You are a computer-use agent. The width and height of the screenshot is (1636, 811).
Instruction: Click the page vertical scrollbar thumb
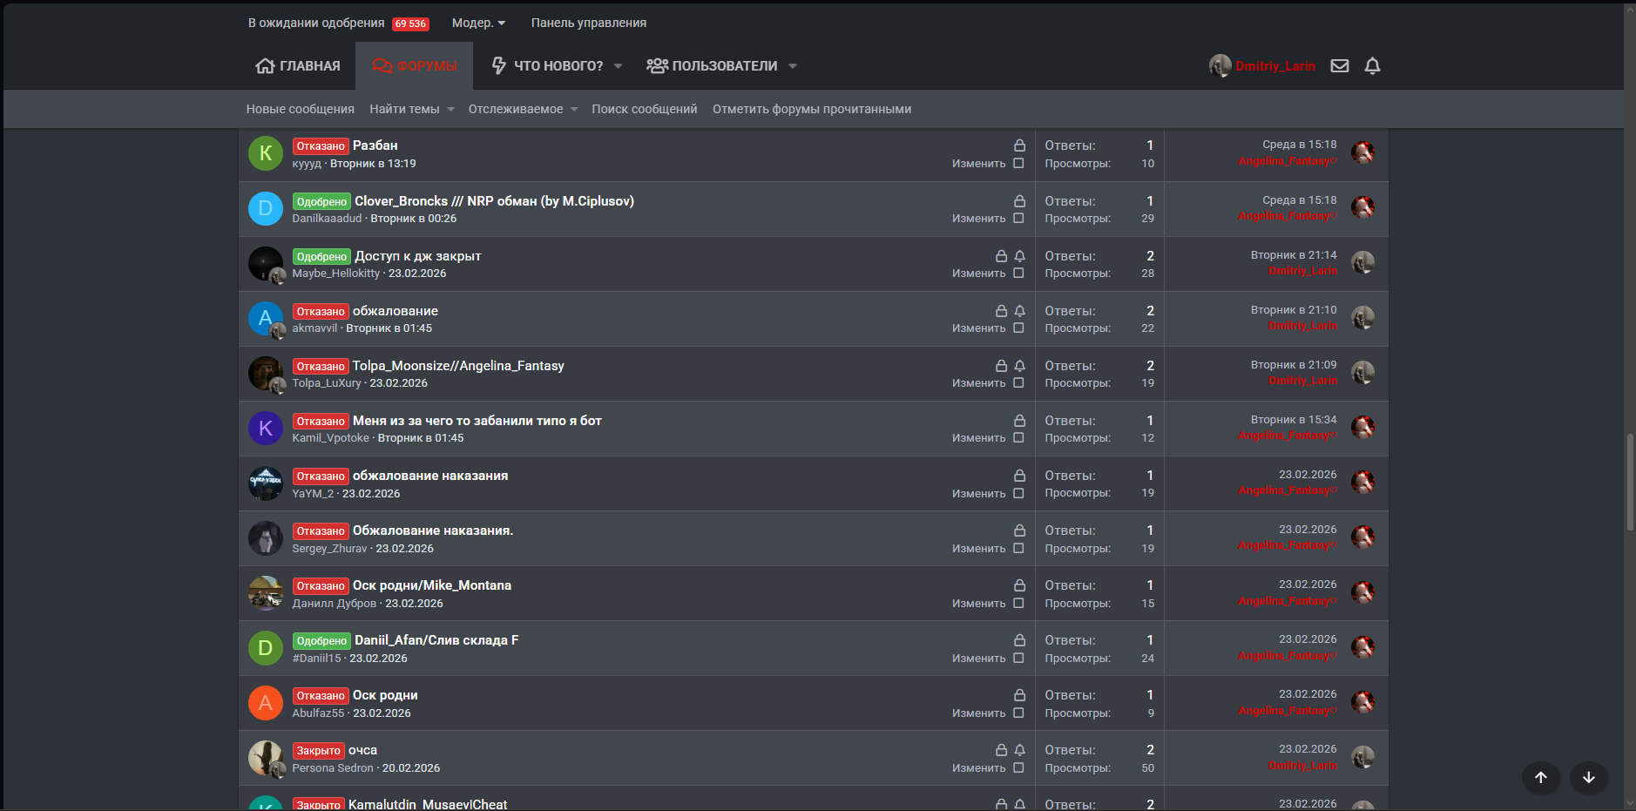pyautogui.click(x=1629, y=481)
